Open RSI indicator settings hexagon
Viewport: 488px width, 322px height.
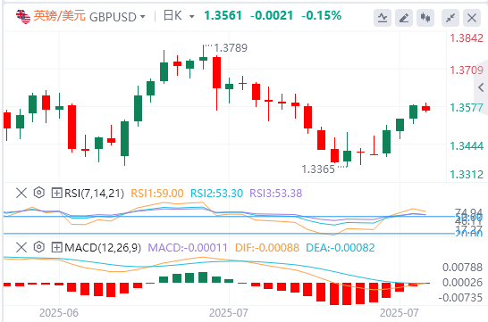pyautogui.click(x=39, y=193)
